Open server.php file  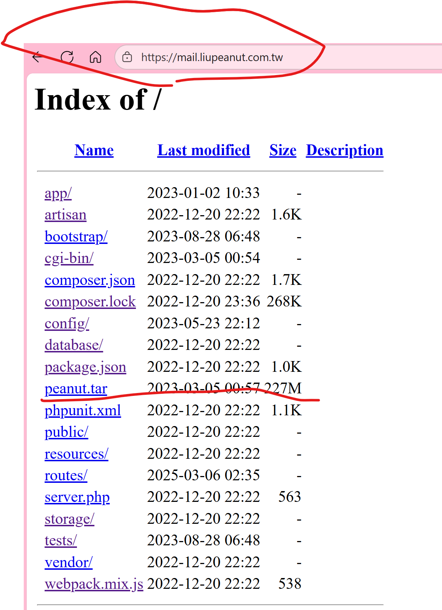[x=77, y=497]
